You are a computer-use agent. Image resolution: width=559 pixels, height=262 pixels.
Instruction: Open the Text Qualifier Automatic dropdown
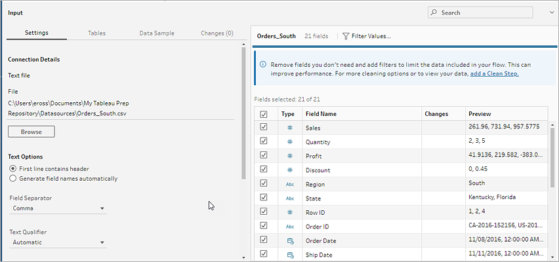58,242
